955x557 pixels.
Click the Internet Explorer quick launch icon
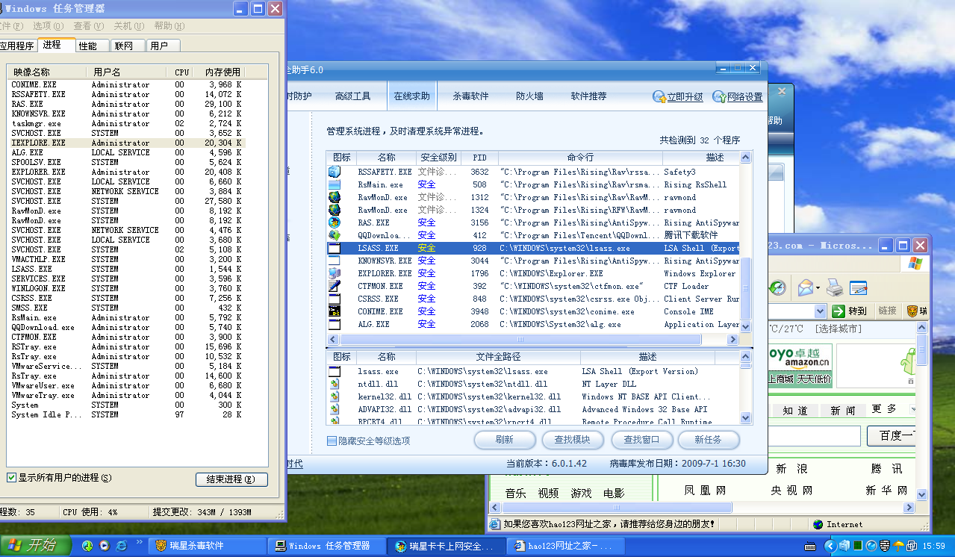[121, 546]
